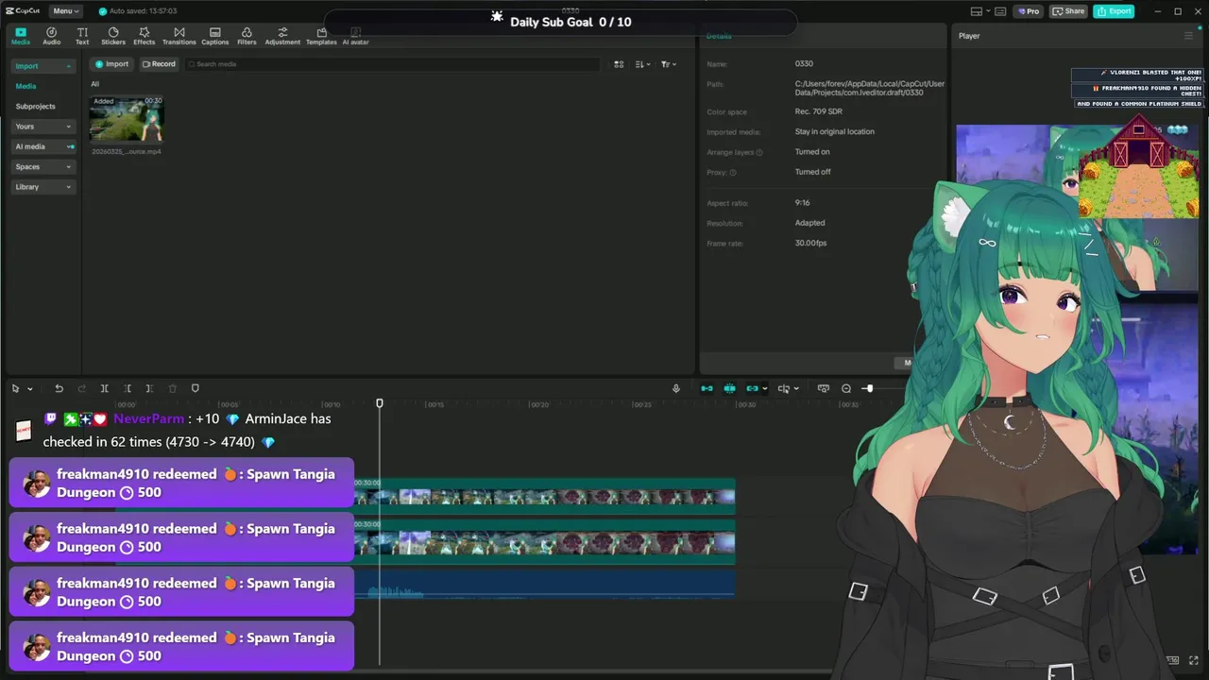1209x680 pixels.
Task: Open the media sort dropdown
Action: pyautogui.click(x=641, y=64)
